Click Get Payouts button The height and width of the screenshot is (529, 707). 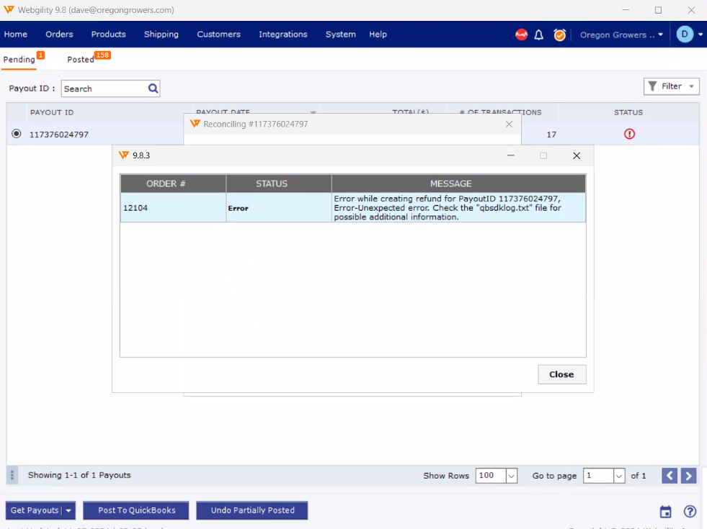tap(35, 510)
